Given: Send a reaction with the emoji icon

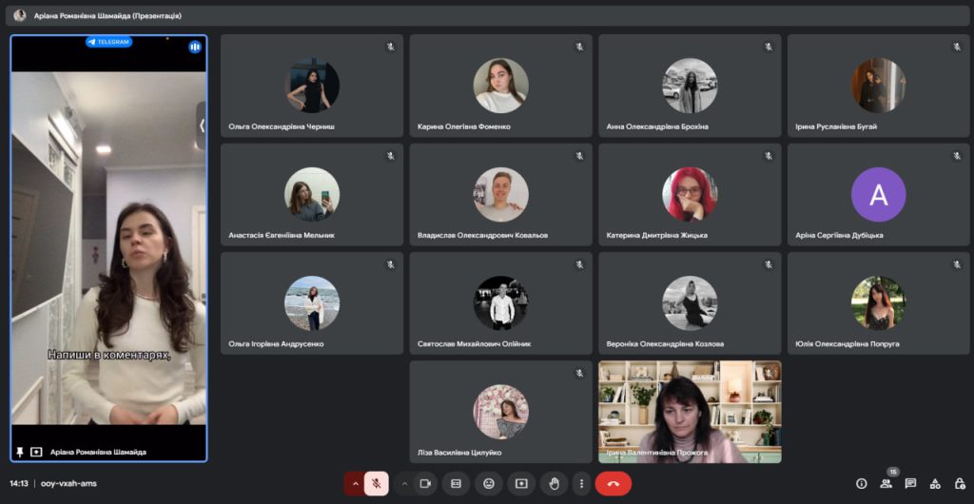Looking at the screenshot, I should point(489,483).
